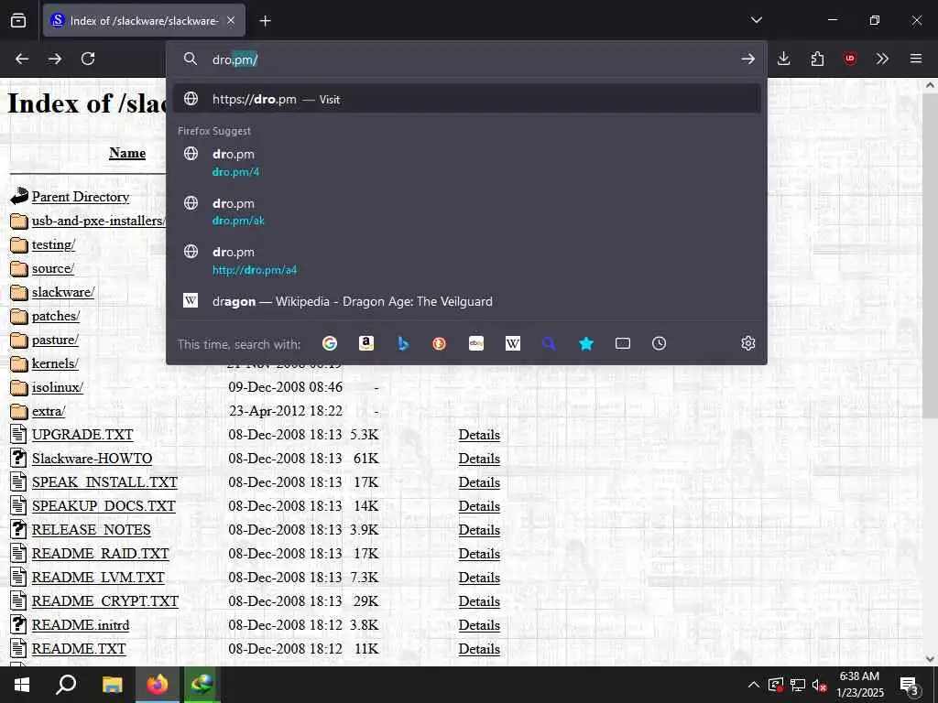Click the muted volume tray icon
Image resolution: width=938 pixels, height=703 pixels.
click(820, 685)
